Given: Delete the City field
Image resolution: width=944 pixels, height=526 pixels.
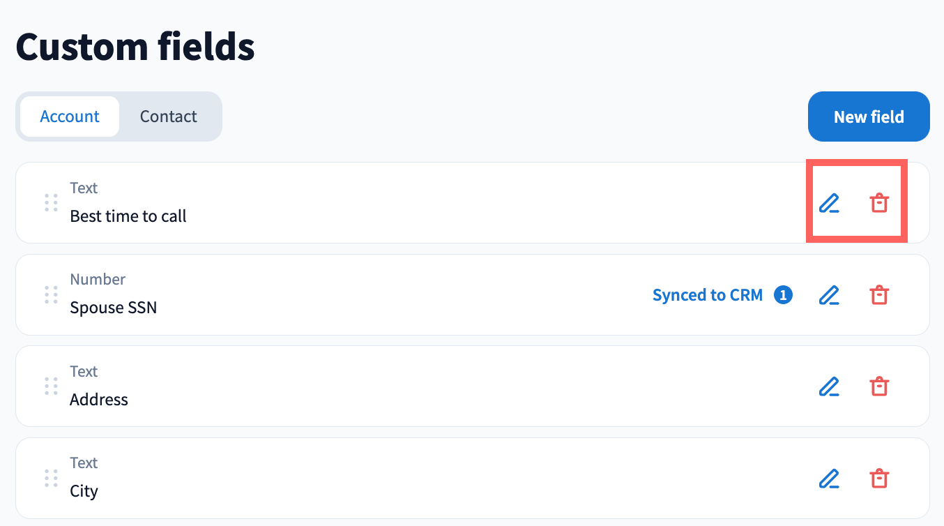Looking at the screenshot, I should (x=879, y=479).
